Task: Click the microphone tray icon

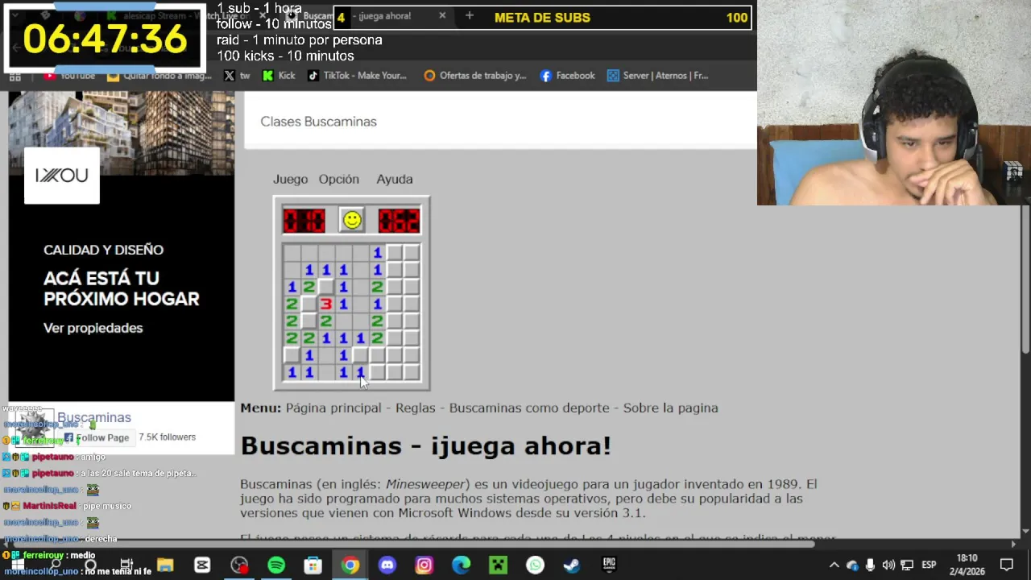Action: [x=871, y=565]
